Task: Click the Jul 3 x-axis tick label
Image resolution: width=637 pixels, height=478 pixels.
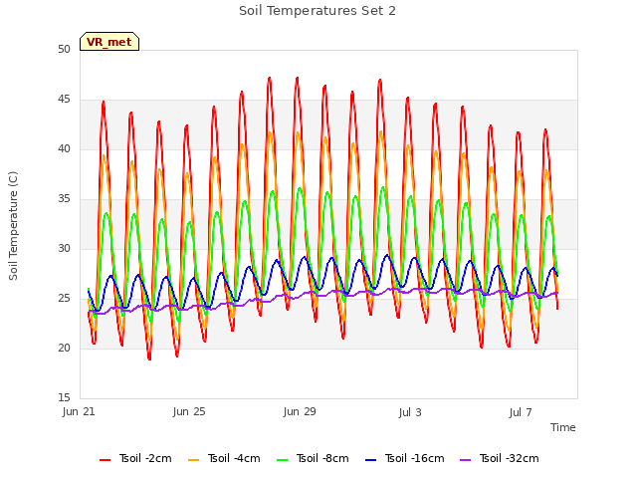Action: click(x=410, y=412)
